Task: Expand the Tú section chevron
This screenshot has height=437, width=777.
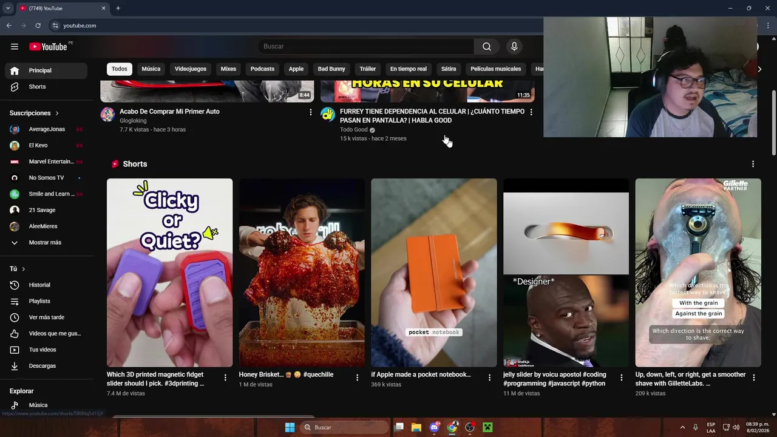Action: pyautogui.click(x=24, y=269)
